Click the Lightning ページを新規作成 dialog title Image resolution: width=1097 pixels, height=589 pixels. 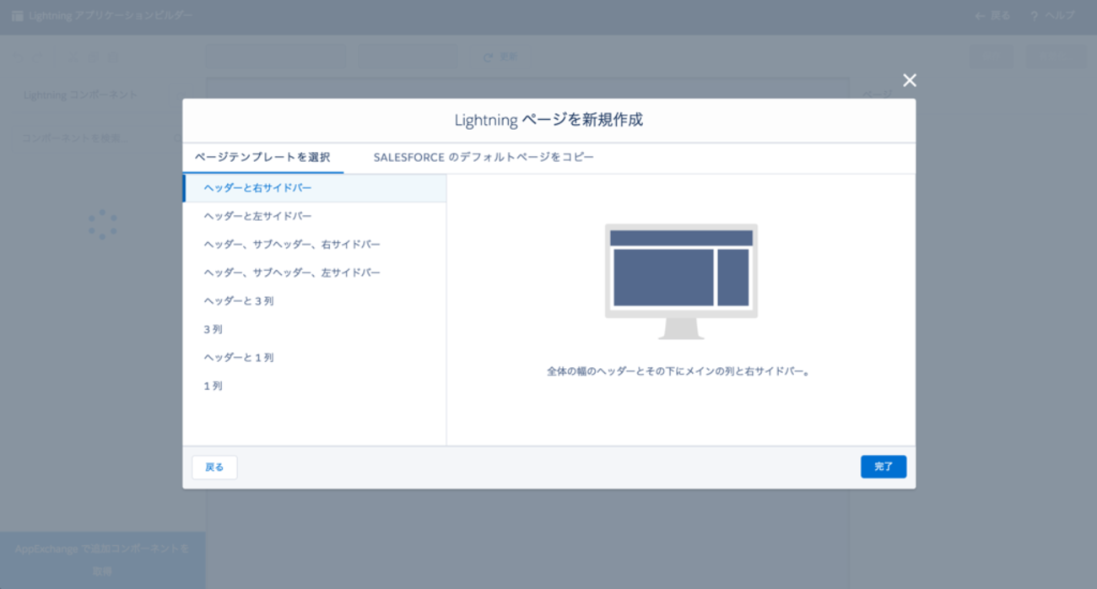click(x=548, y=120)
